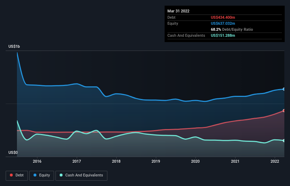290x186 pixels.
Task: Select the 2017 x-axis label
Action: pos(77,161)
